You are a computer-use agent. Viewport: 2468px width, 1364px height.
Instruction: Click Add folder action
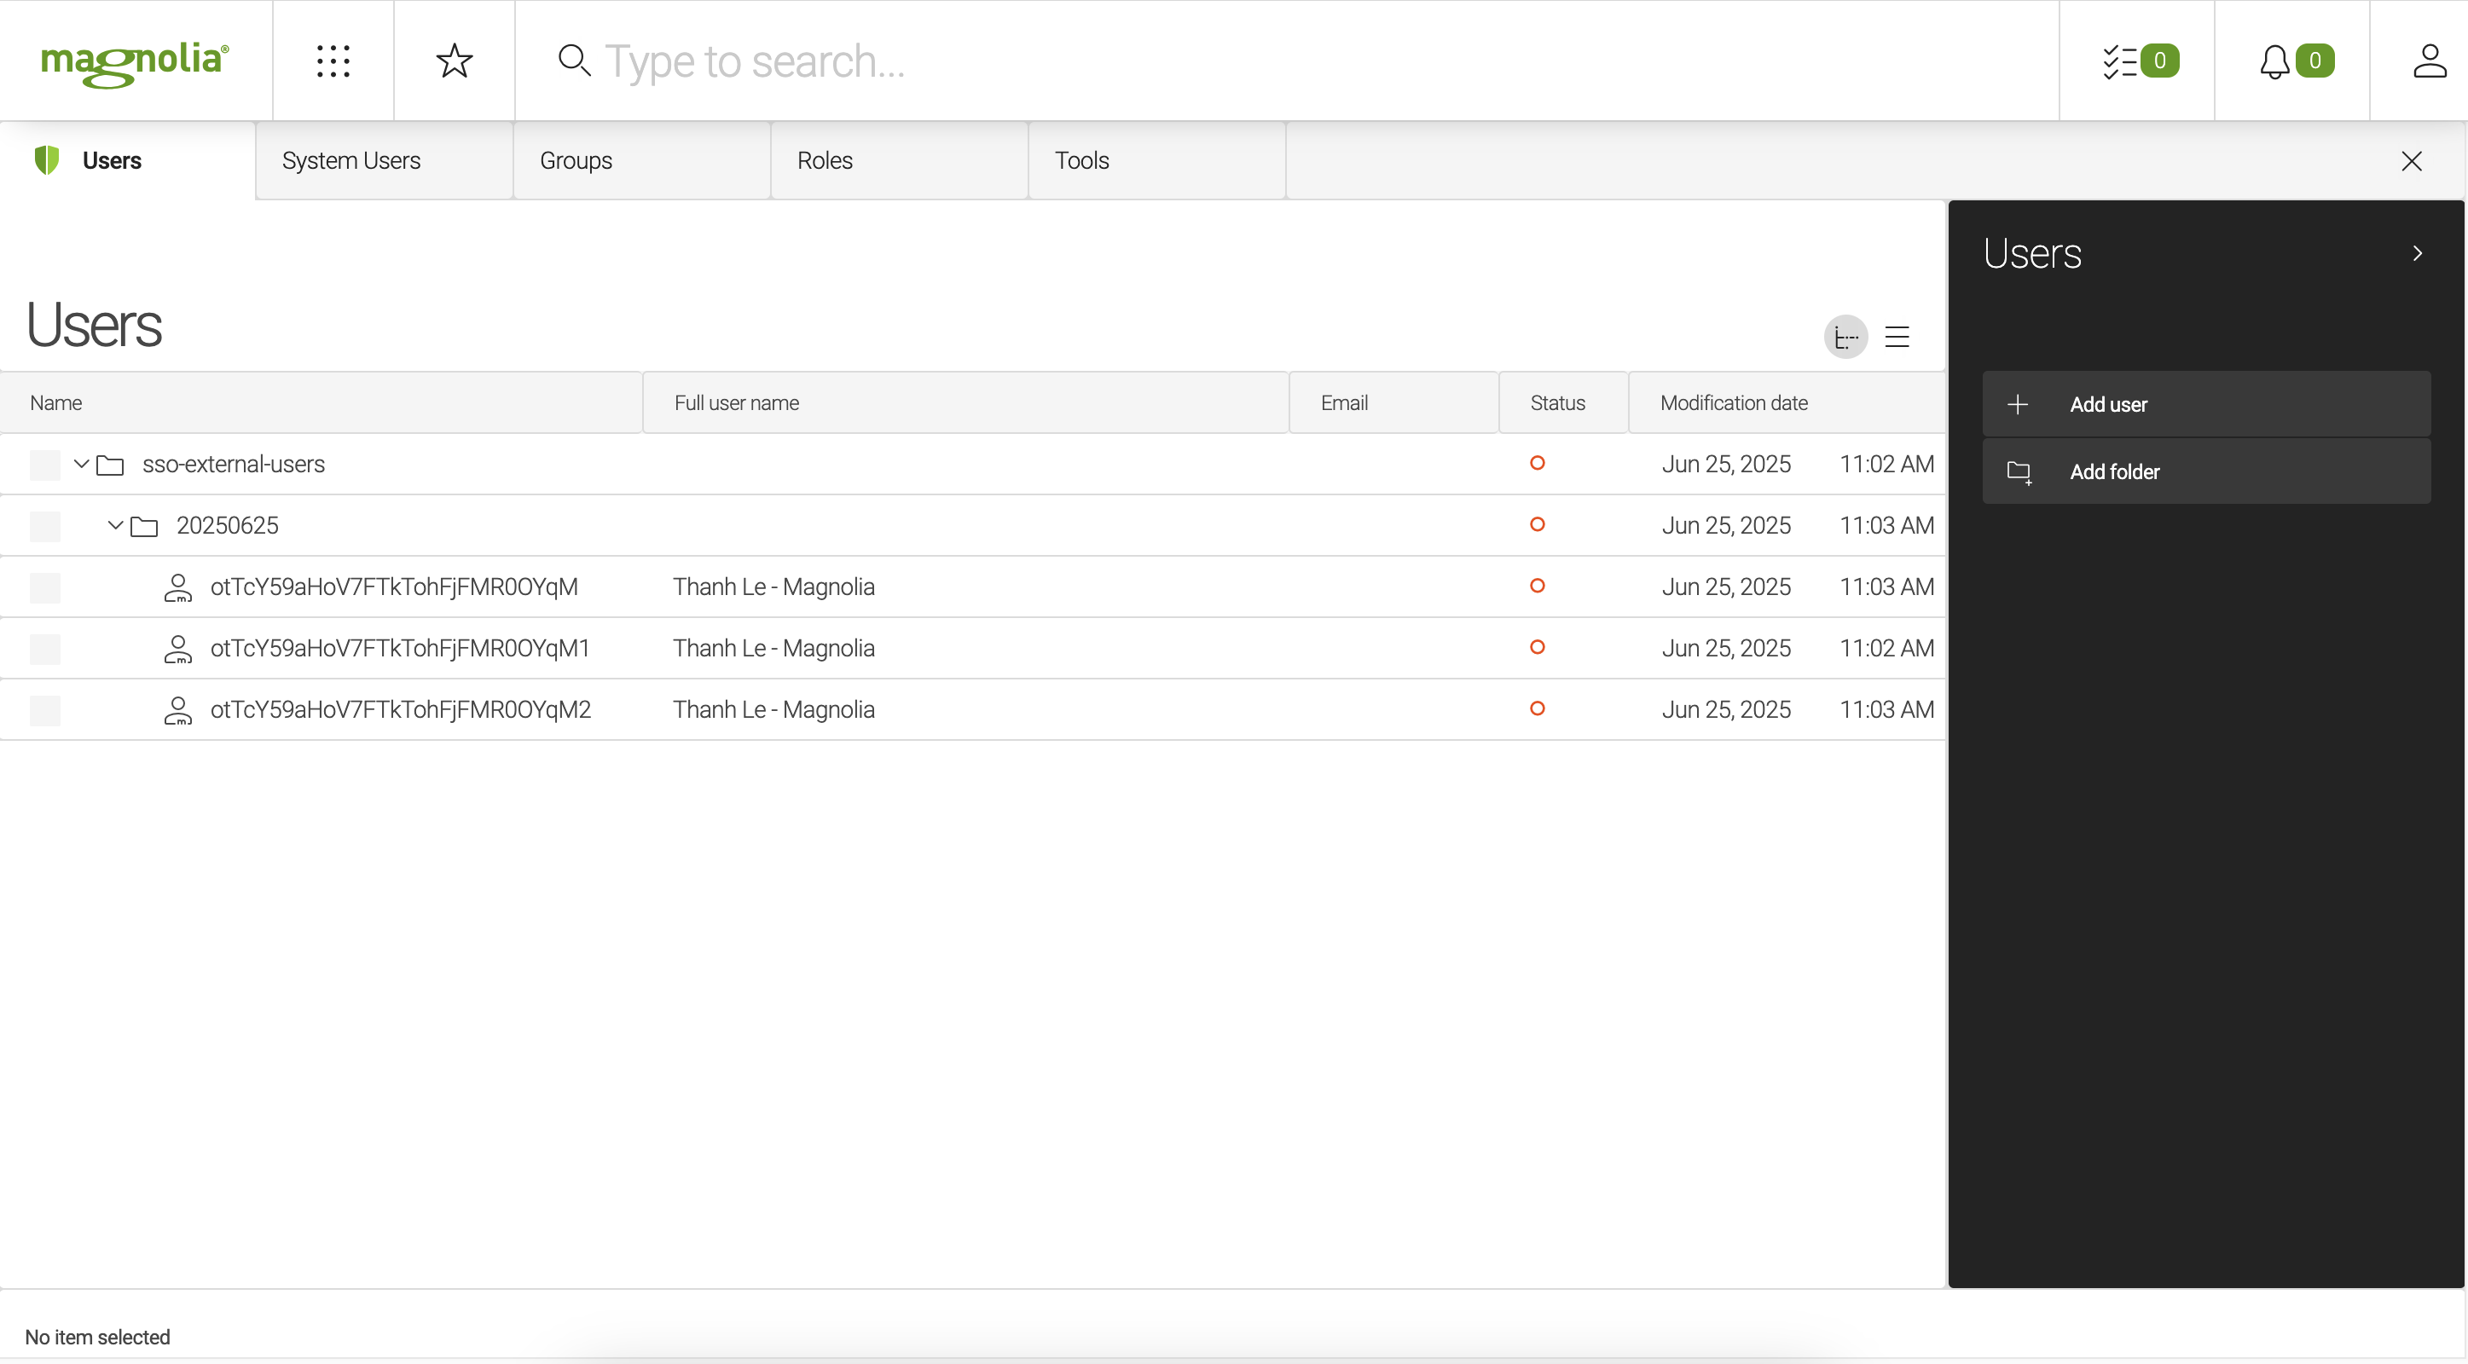coord(2205,471)
